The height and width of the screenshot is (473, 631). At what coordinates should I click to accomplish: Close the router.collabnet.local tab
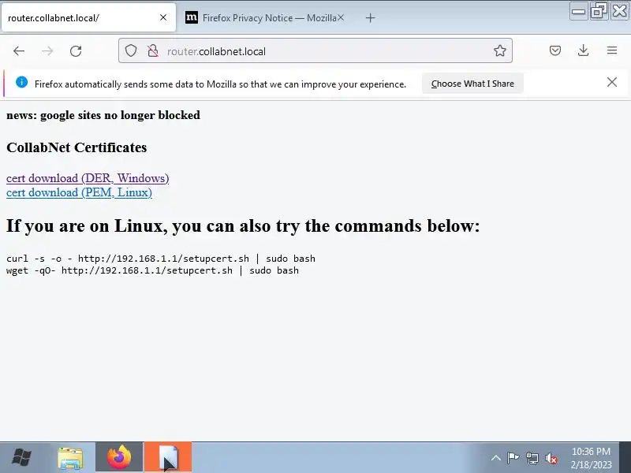click(163, 17)
